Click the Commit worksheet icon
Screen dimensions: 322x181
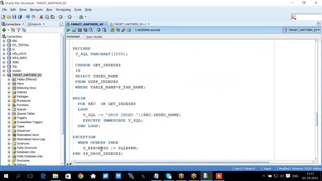[x=99, y=30]
